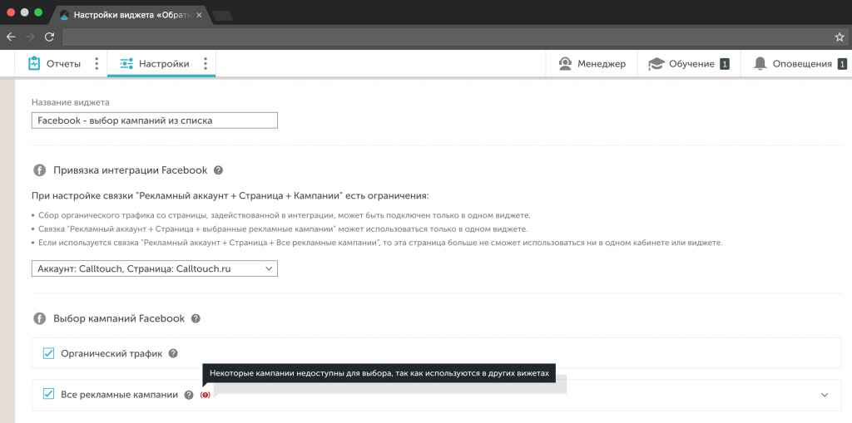Click the red warning icon by Все рекламные кампании

pyautogui.click(x=206, y=395)
